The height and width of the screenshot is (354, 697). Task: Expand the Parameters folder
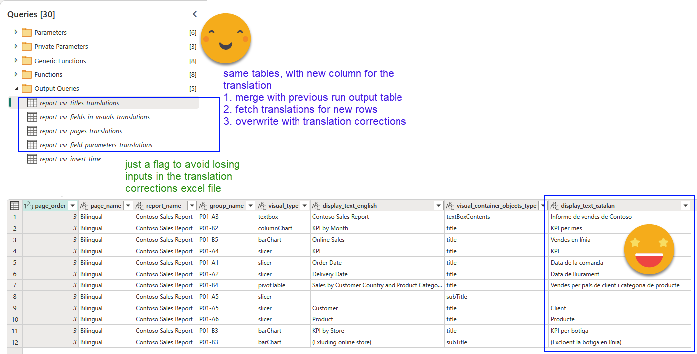[16, 32]
